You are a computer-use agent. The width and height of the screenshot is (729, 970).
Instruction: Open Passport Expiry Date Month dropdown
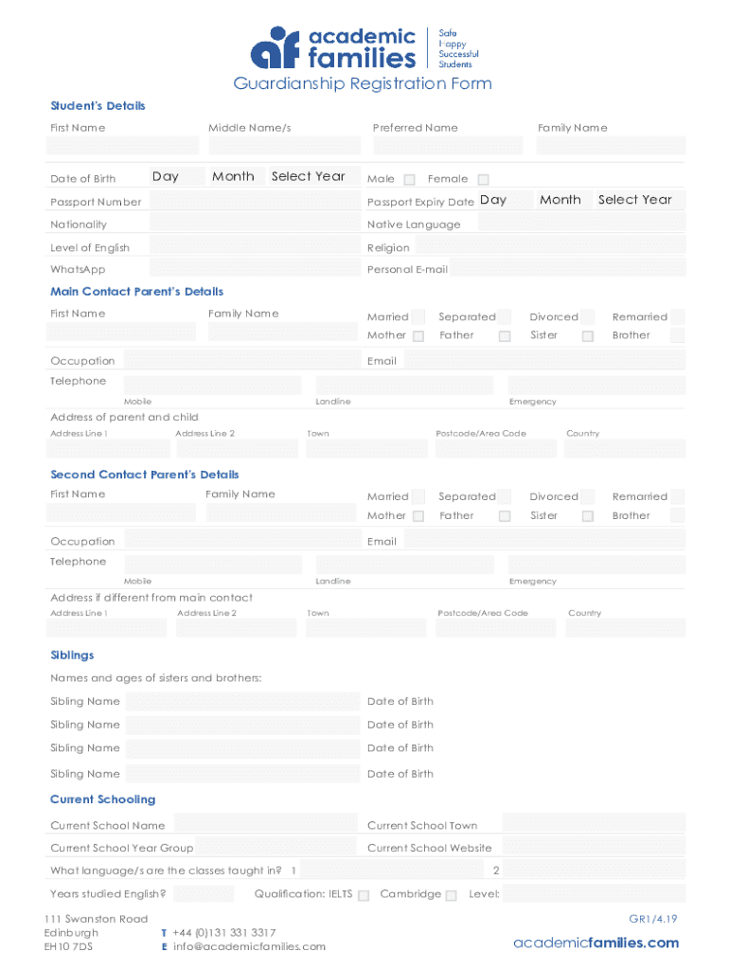561,200
